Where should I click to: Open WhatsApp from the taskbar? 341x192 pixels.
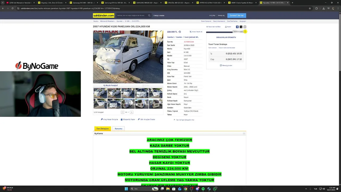(215, 189)
